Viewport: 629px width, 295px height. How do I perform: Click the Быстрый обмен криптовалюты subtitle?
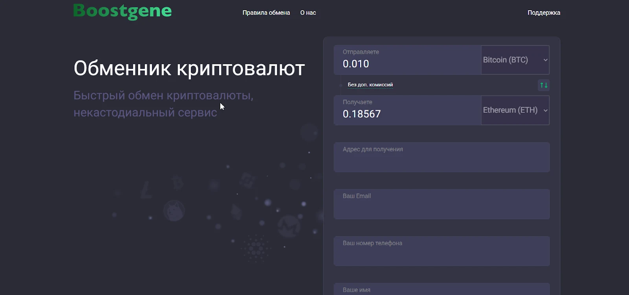pos(164,104)
